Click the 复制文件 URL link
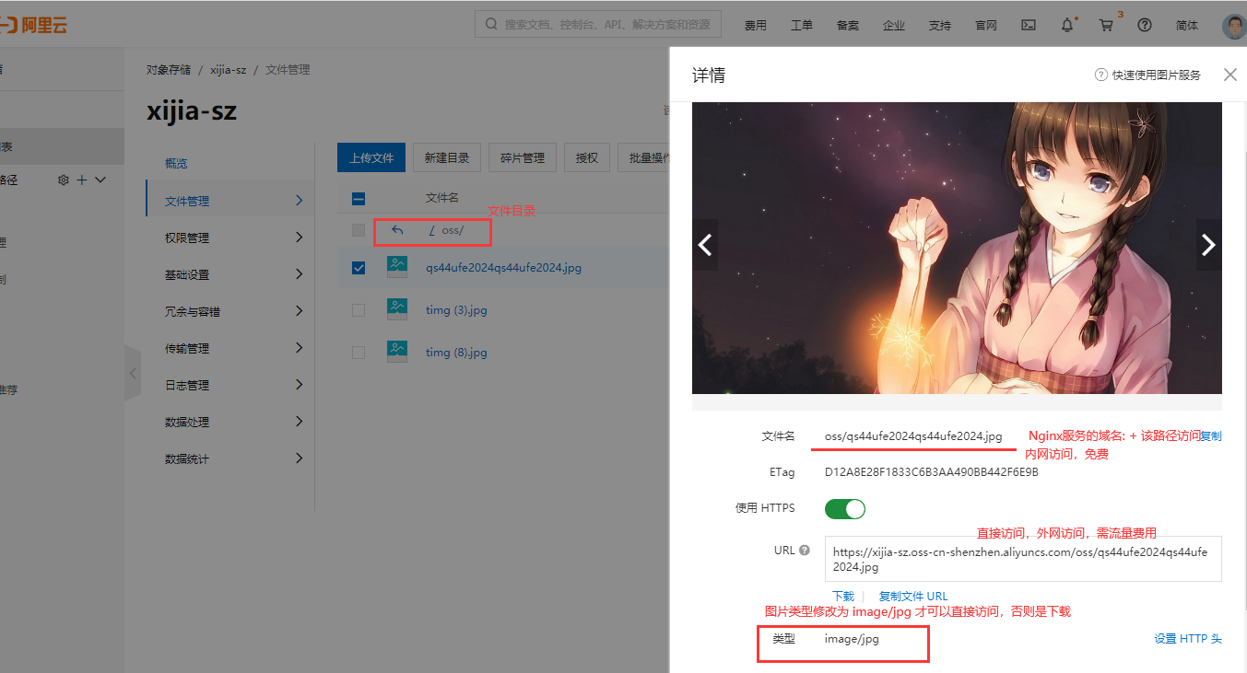The height and width of the screenshot is (673, 1247). [x=913, y=597]
